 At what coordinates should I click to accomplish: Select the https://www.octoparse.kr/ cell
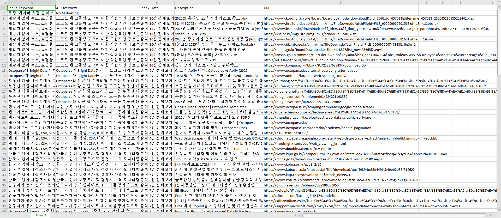(x=341, y=123)
